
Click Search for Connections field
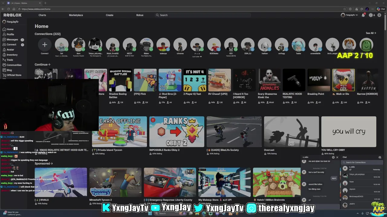tap(362, 162)
